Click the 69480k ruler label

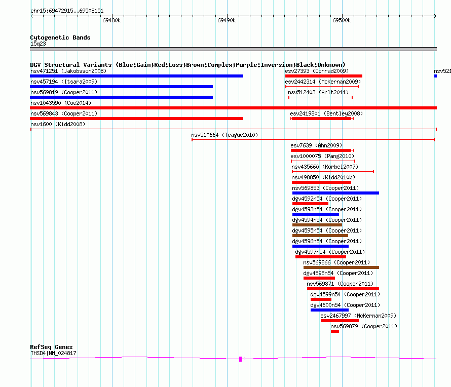point(111,20)
